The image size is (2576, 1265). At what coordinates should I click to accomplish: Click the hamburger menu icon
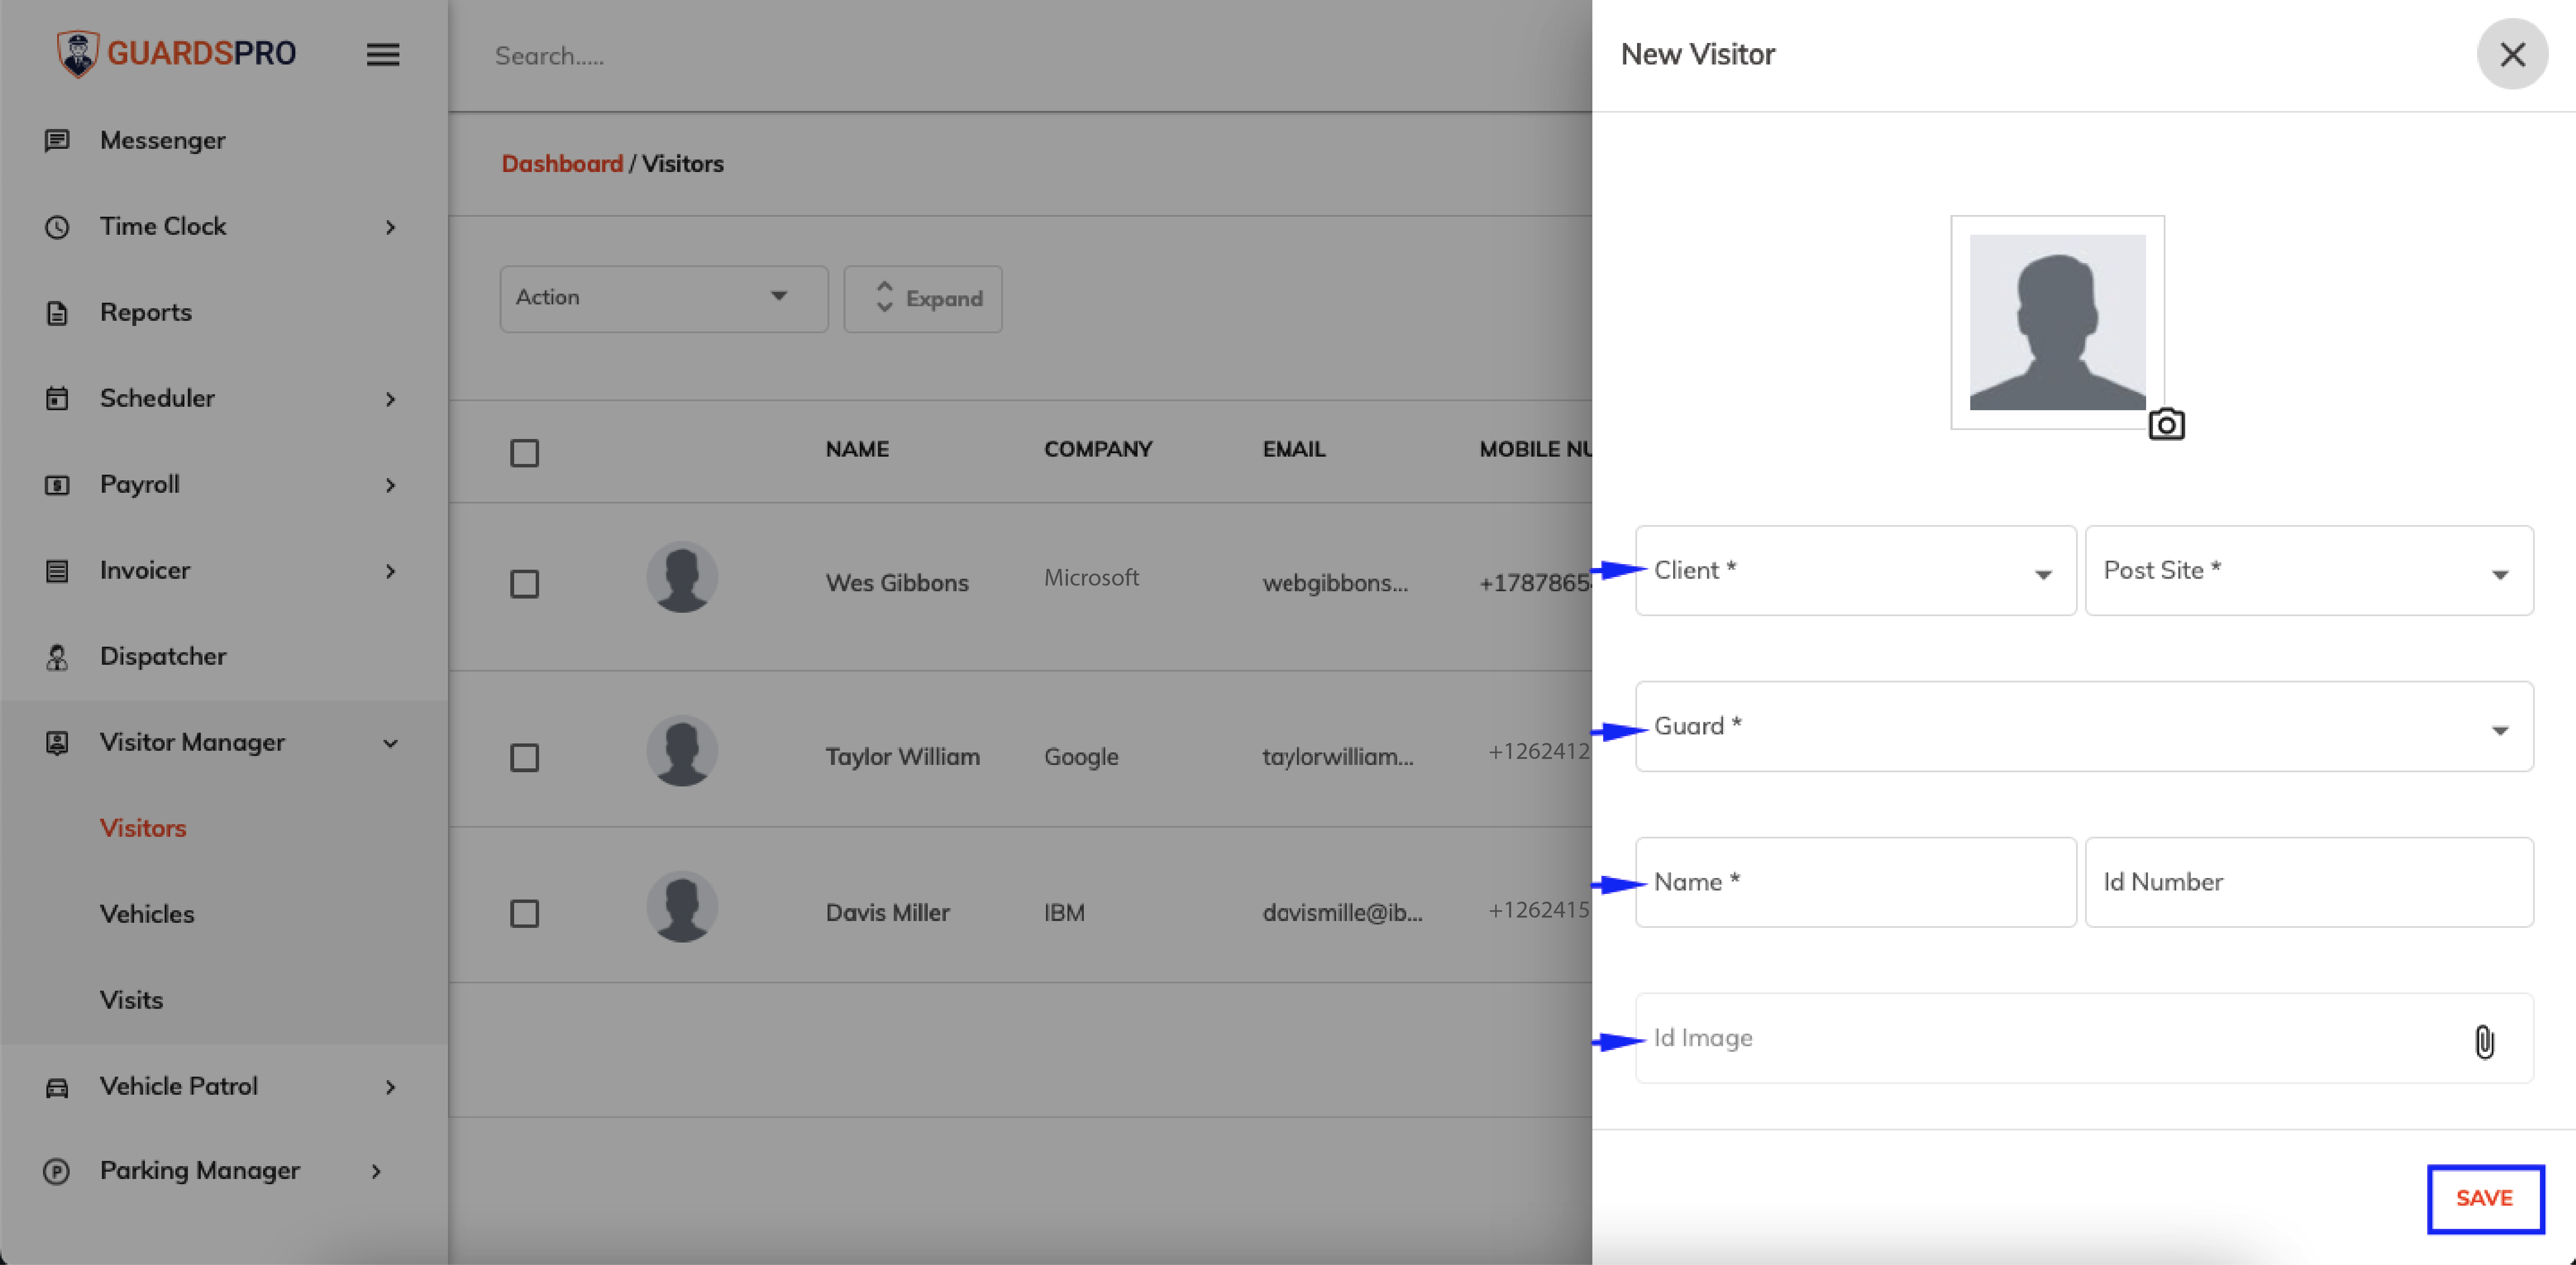coord(383,54)
